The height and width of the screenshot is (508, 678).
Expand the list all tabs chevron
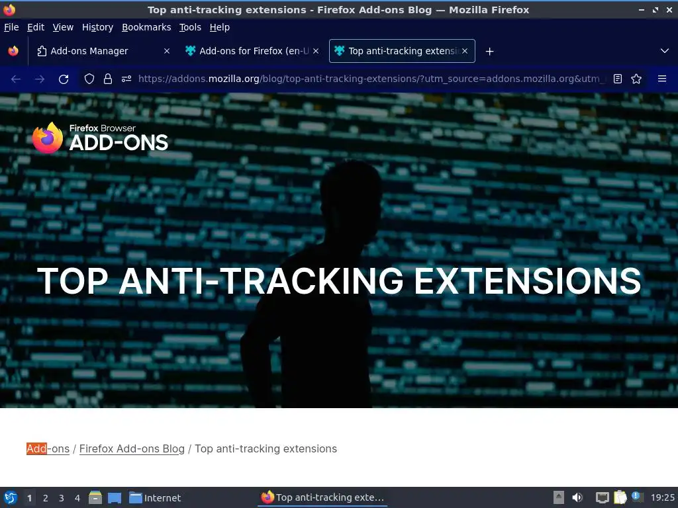665,51
